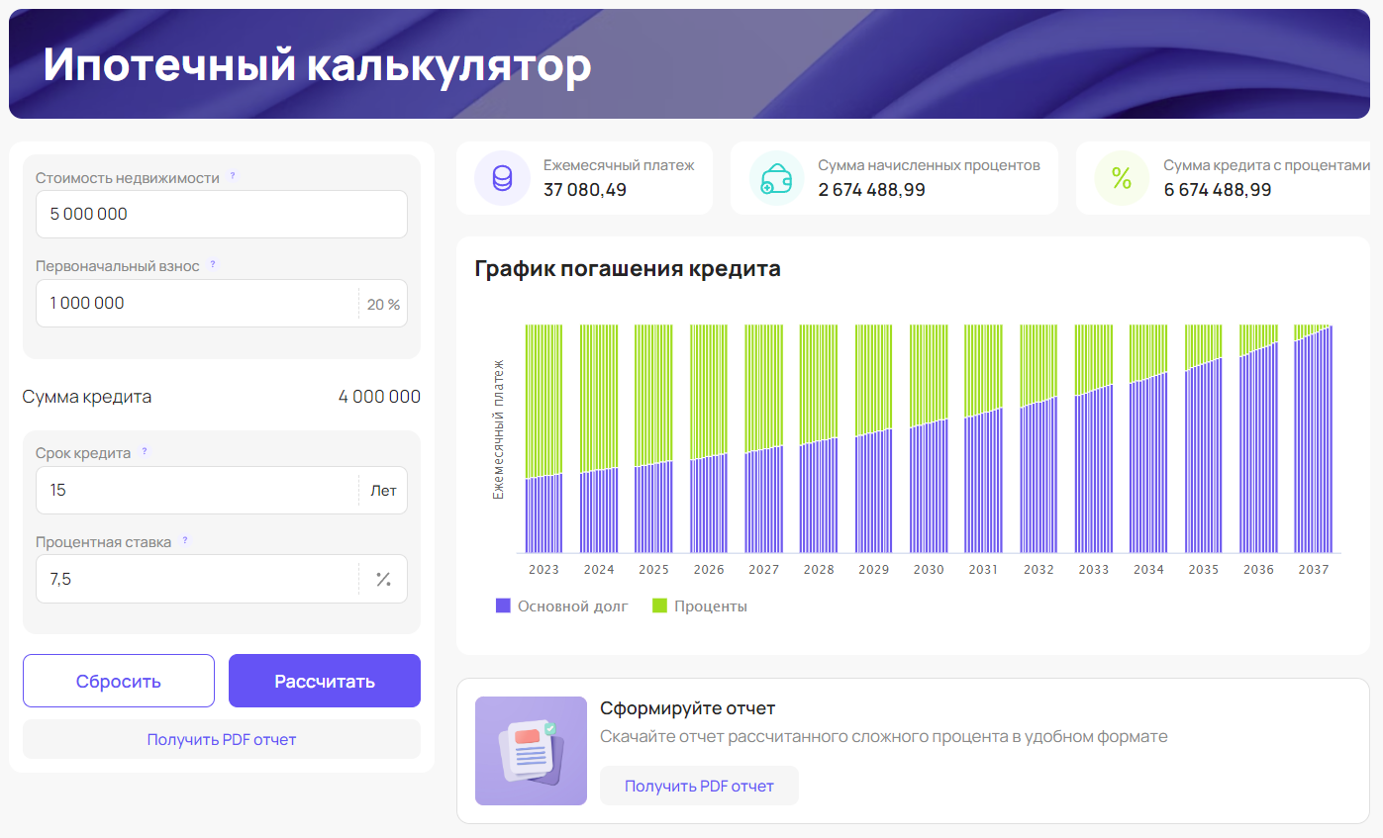Click the green percent icon for Сумма кредита
The image size is (1383, 838).
(1121, 178)
